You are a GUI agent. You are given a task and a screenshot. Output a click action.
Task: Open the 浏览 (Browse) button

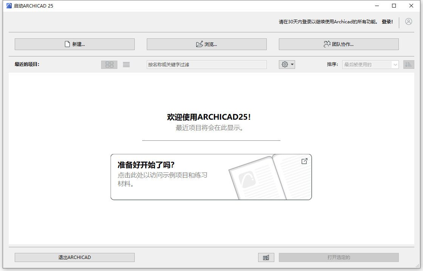point(207,44)
